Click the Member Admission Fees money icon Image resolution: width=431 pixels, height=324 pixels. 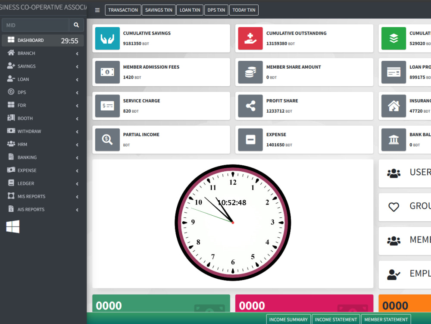pyautogui.click(x=107, y=72)
